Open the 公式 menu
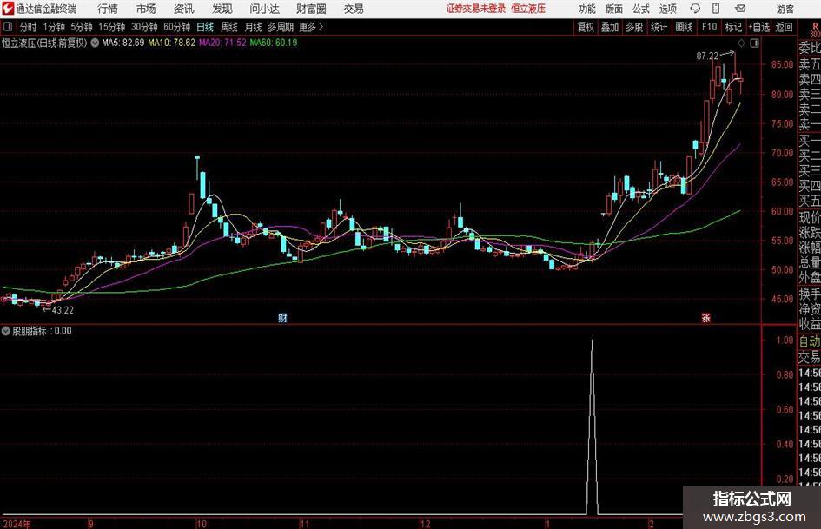 (x=641, y=9)
